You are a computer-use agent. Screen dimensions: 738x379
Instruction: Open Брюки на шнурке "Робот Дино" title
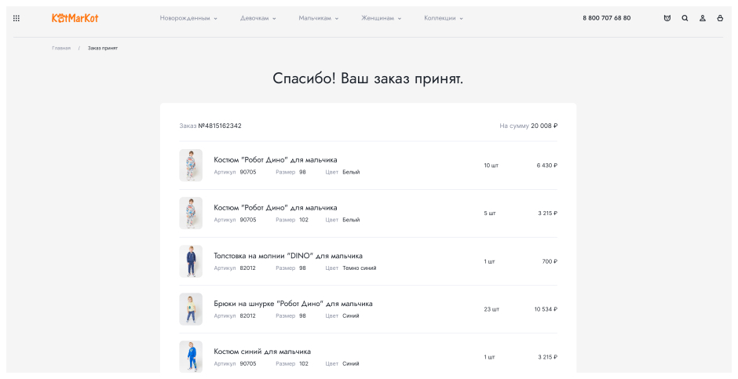coord(293,304)
